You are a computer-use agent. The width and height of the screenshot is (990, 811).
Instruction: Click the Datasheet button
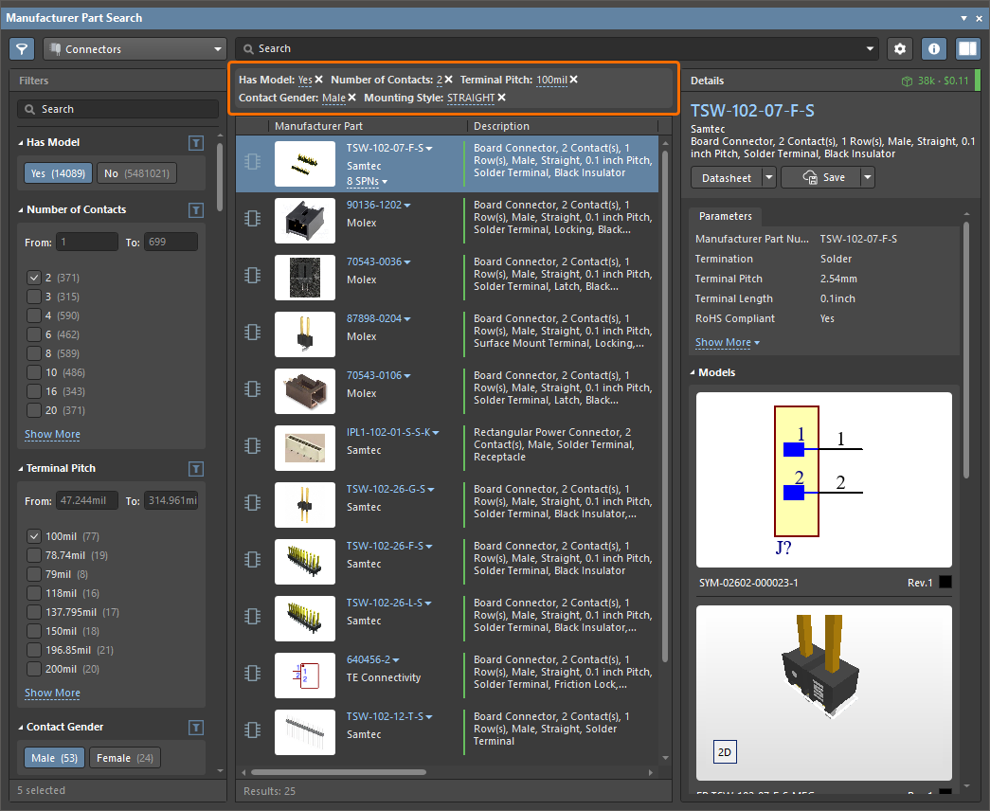pyautogui.click(x=726, y=178)
